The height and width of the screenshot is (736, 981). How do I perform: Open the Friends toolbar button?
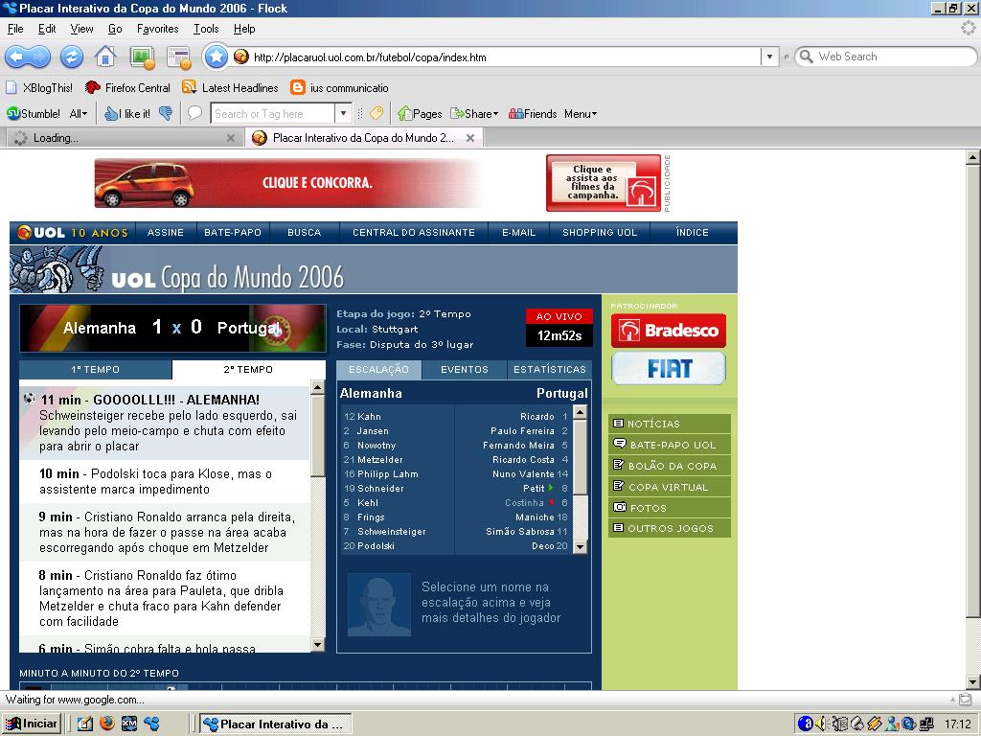tap(533, 113)
